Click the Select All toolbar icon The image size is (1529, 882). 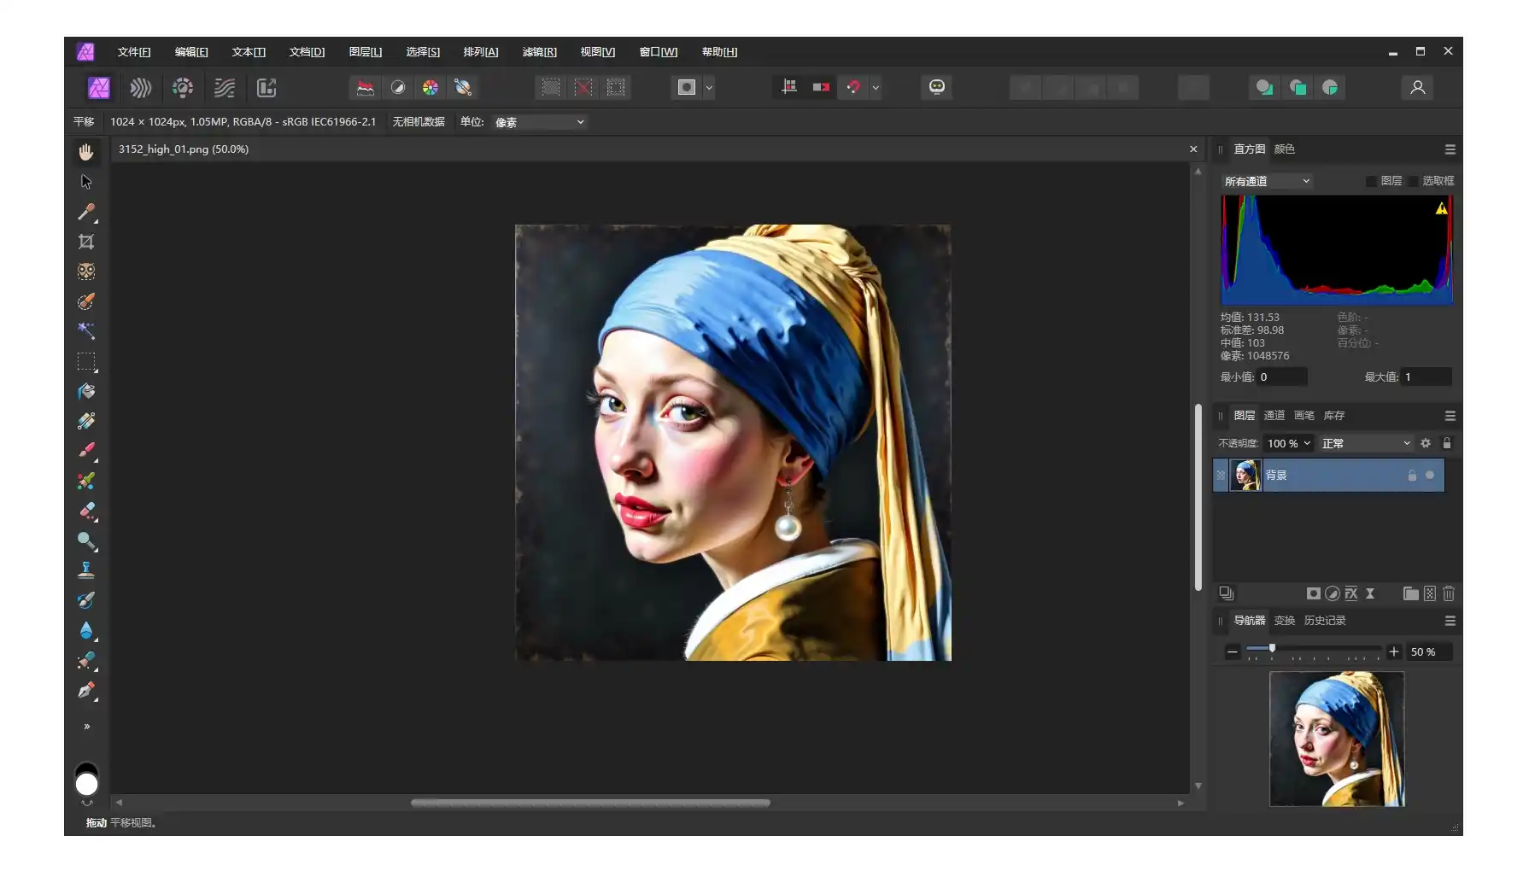coord(551,87)
